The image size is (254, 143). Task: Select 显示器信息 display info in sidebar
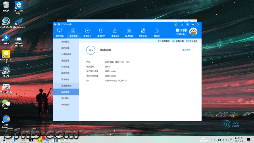(66, 86)
